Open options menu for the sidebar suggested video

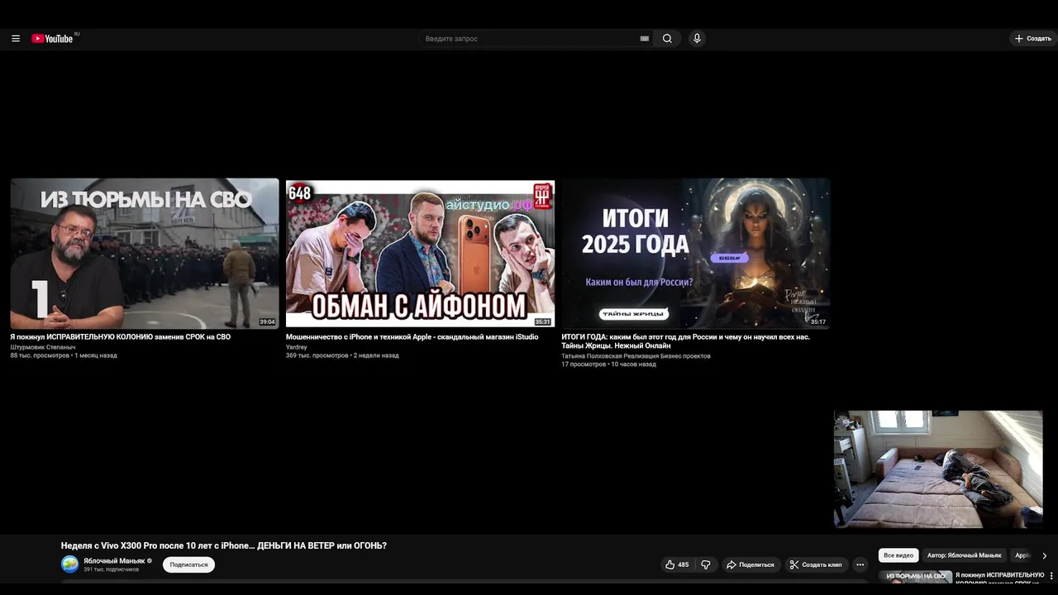(1051, 575)
